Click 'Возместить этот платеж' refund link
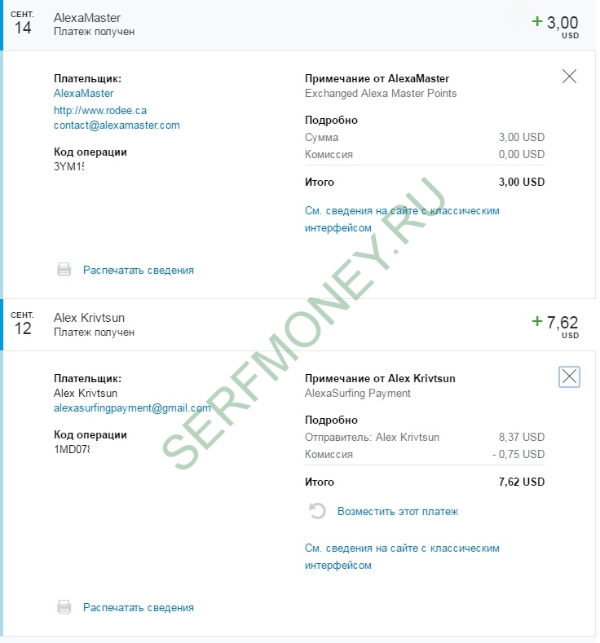The height and width of the screenshot is (643, 600). tap(398, 512)
